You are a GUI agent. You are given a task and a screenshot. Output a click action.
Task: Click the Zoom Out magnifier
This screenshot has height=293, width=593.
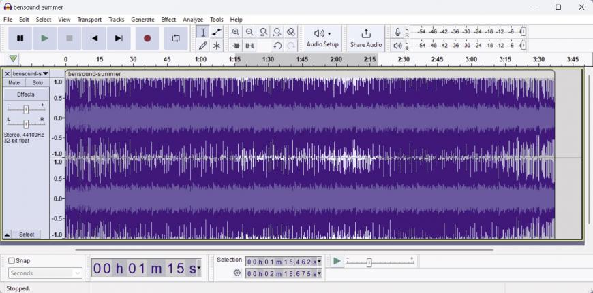pyautogui.click(x=249, y=32)
